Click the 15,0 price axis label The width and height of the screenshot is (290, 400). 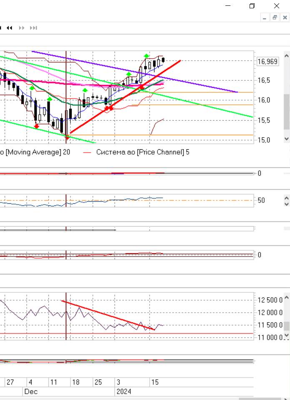(x=264, y=140)
